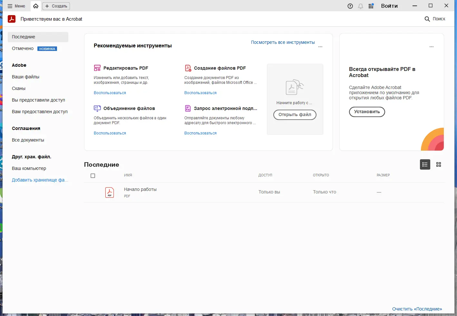Open options menu of the recommended tools card
Viewport: 457px width, 316px height.
(320, 47)
